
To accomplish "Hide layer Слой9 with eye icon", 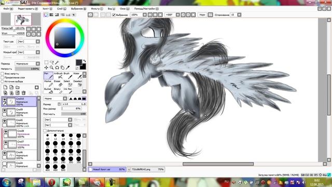I will tap(5, 110).
